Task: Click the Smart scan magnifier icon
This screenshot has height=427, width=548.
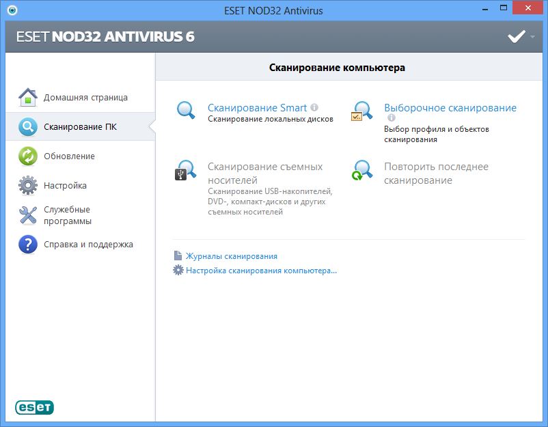Action: coord(187,110)
